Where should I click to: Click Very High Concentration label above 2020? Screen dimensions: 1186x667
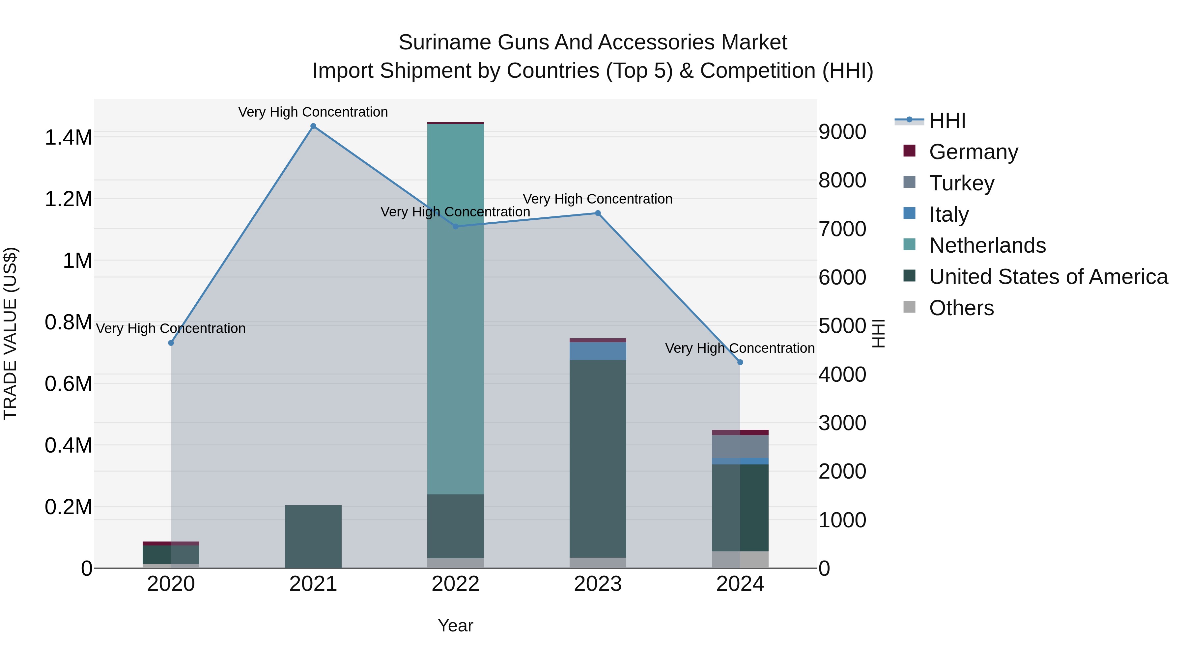pyautogui.click(x=171, y=328)
